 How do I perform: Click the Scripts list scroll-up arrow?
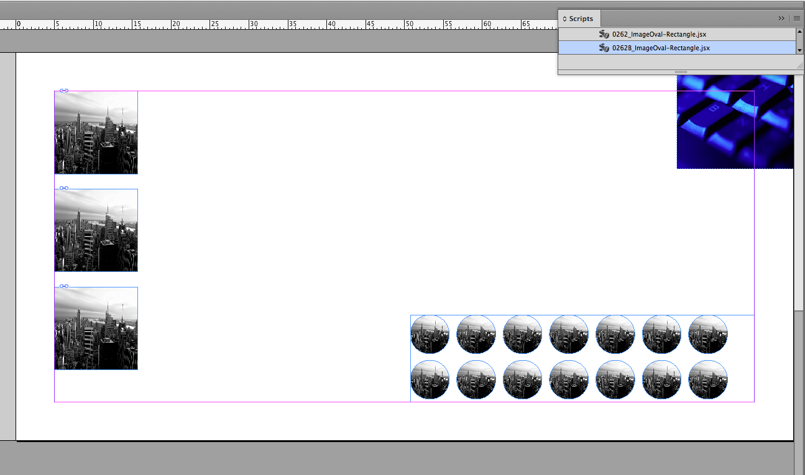(x=799, y=31)
